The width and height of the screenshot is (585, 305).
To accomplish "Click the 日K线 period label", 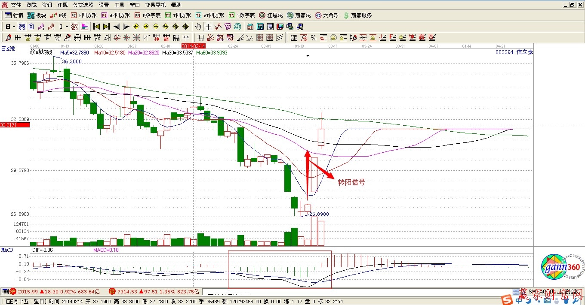I will click(8, 49).
